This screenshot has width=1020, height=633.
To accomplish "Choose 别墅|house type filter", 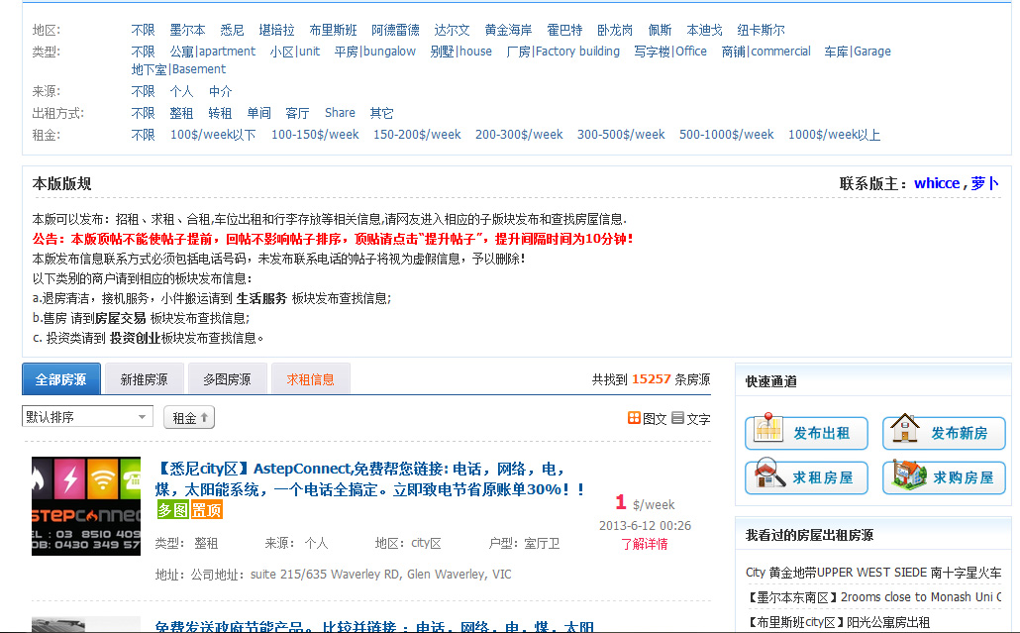I will (460, 52).
